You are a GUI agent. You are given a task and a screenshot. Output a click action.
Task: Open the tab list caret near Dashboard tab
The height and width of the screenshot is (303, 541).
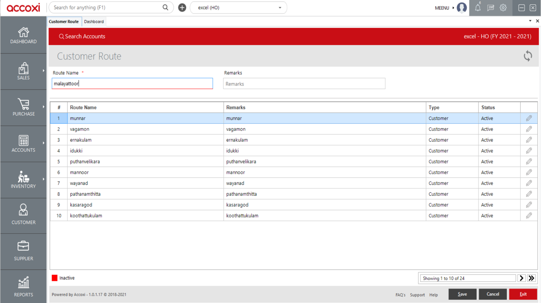coord(530,21)
